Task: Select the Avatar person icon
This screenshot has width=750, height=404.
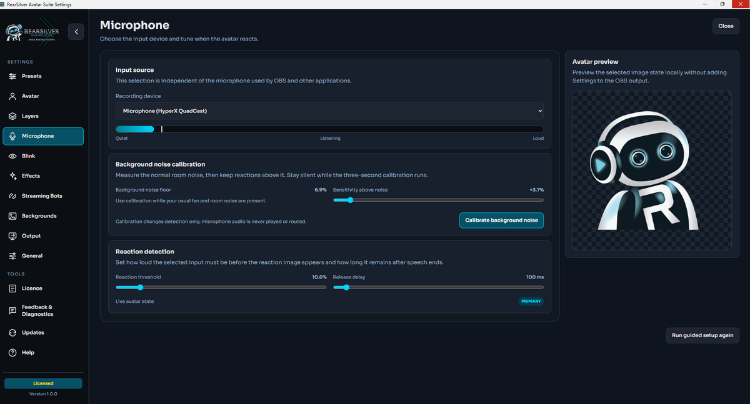Action: click(12, 96)
